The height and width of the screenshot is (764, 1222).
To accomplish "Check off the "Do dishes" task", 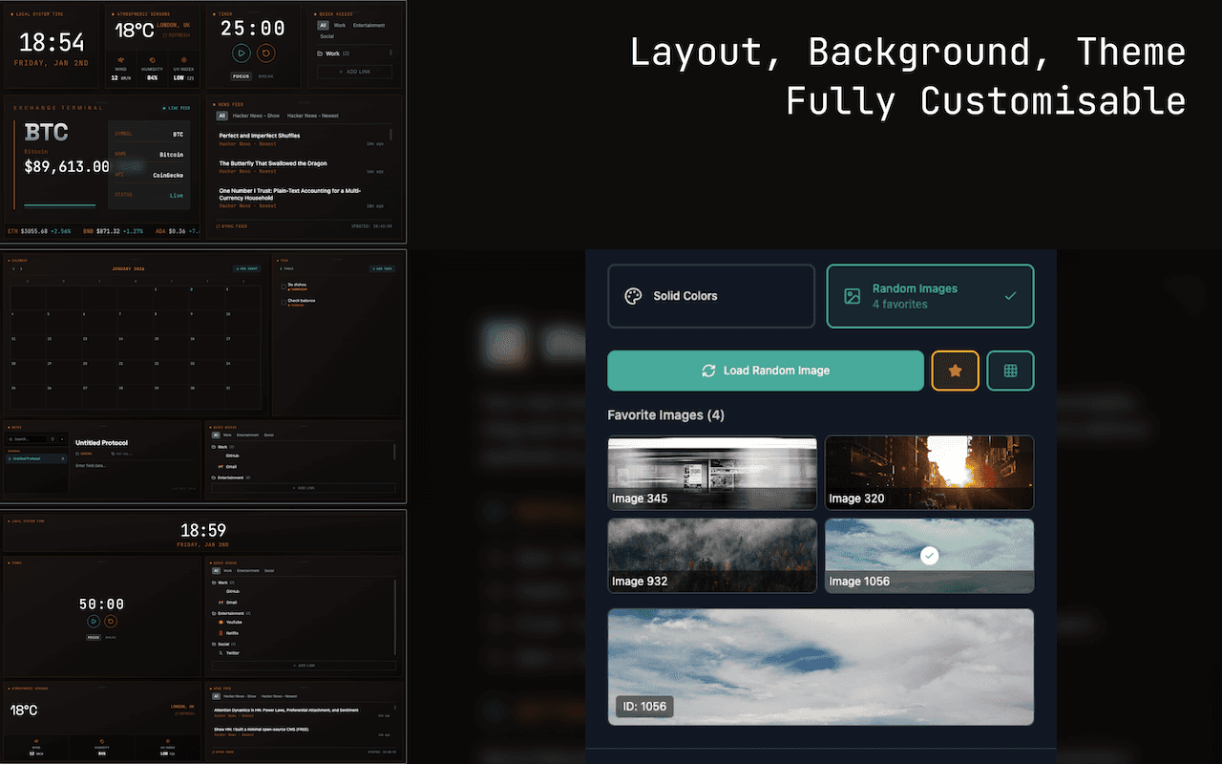I will point(284,285).
